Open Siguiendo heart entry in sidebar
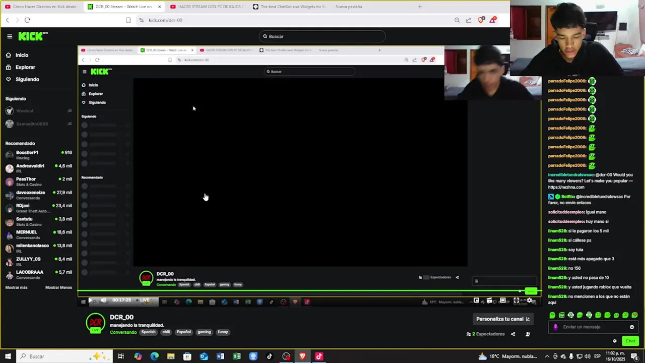This screenshot has width=645, height=363. (23, 79)
